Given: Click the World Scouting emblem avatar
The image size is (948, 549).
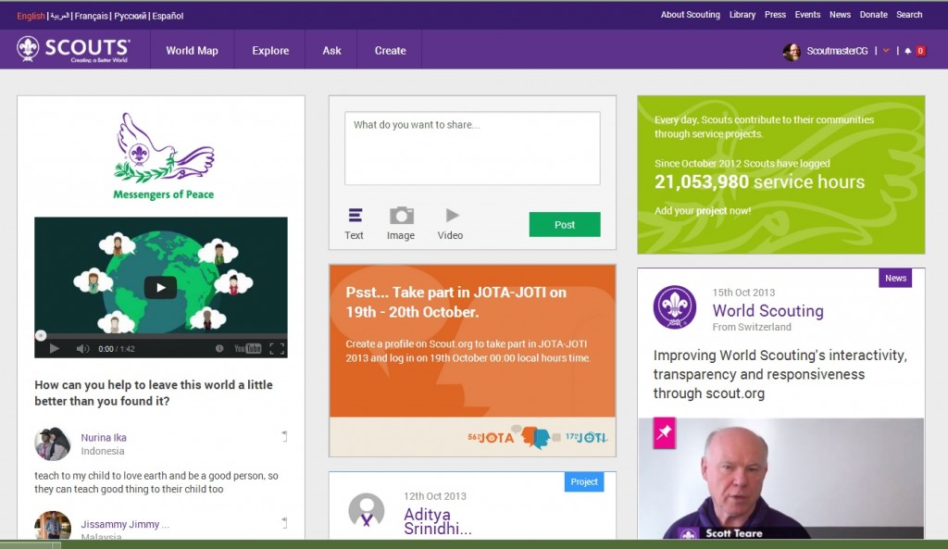Looking at the screenshot, I should pyautogui.click(x=675, y=306).
